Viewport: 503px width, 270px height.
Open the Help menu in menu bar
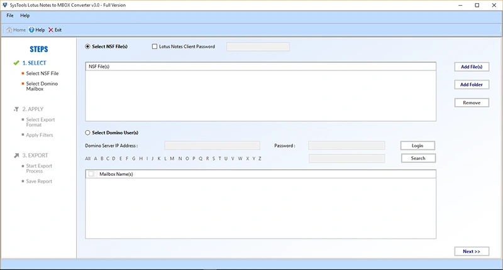(x=25, y=15)
